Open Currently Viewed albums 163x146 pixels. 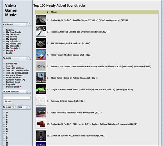click(14, 75)
